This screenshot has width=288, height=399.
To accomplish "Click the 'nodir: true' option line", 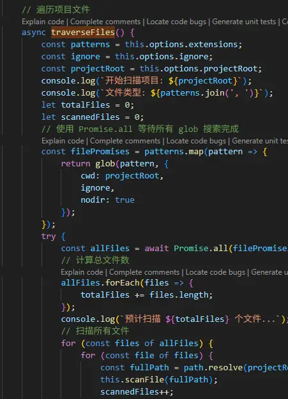I will 107,200.
